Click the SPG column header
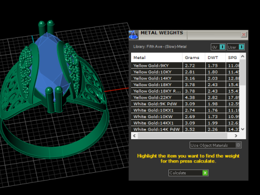Screen dimensions: 260x195 click(x=232, y=57)
